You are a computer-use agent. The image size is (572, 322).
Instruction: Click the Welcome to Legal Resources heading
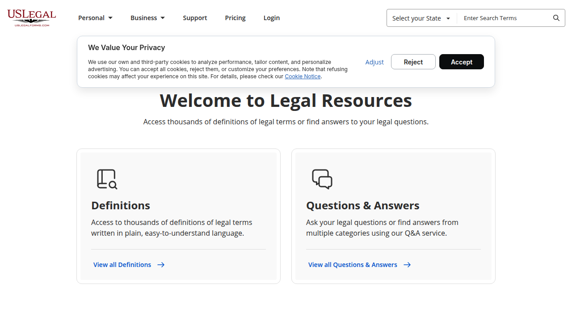click(x=286, y=100)
